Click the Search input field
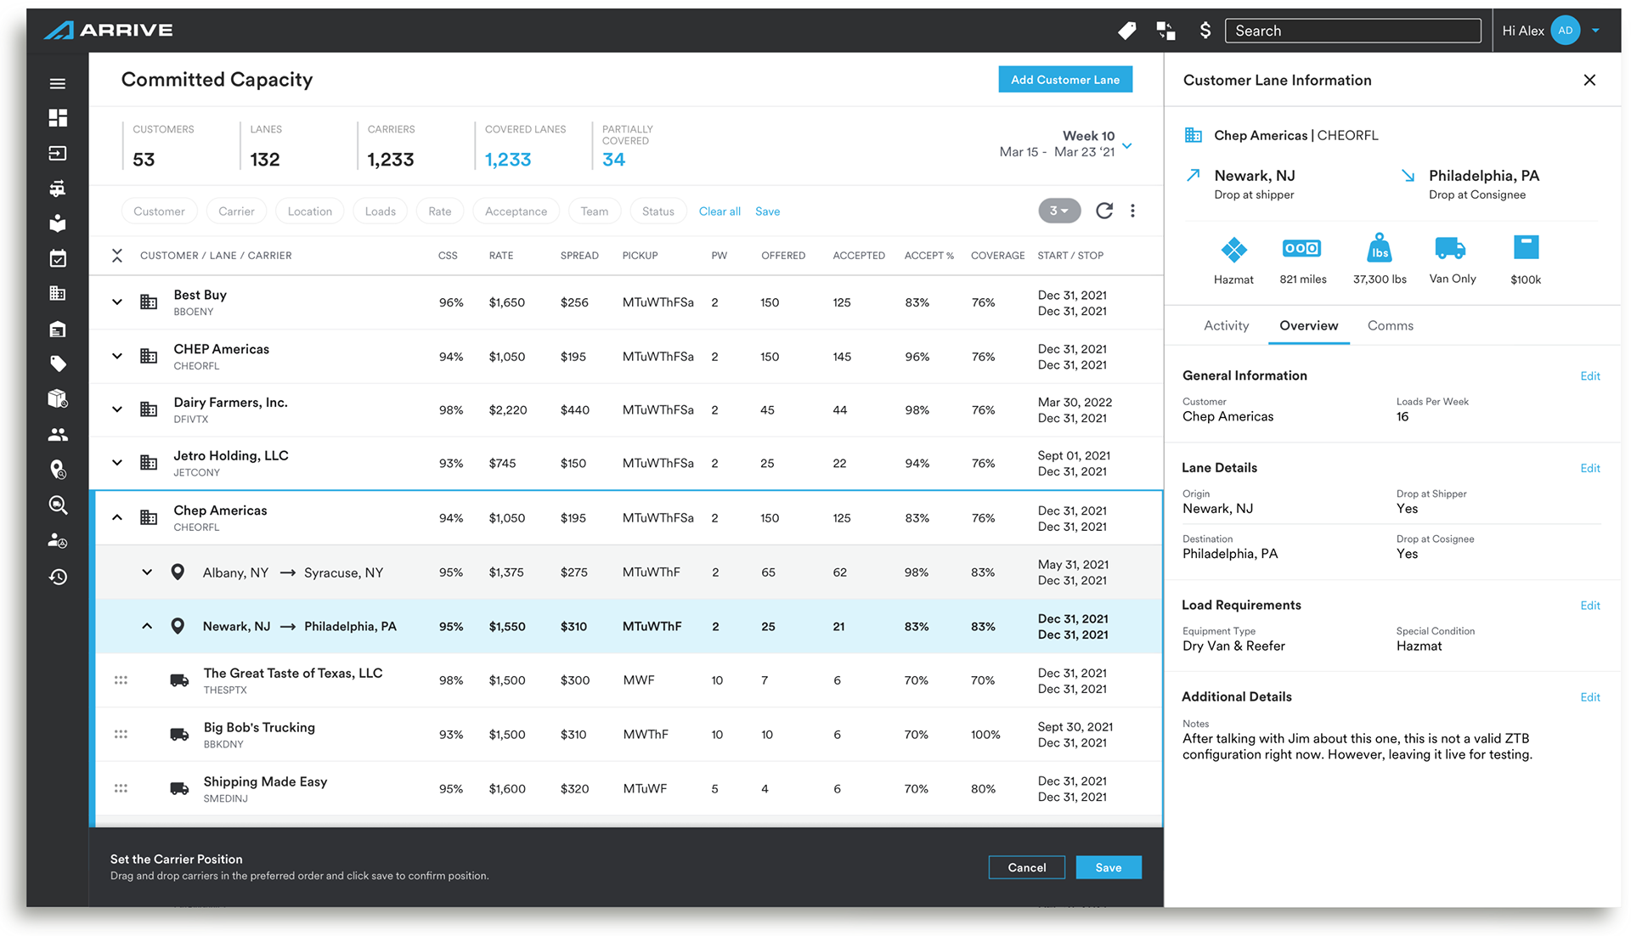This screenshot has height=936, width=1631. pyautogui.click(x=1352, y=31)
